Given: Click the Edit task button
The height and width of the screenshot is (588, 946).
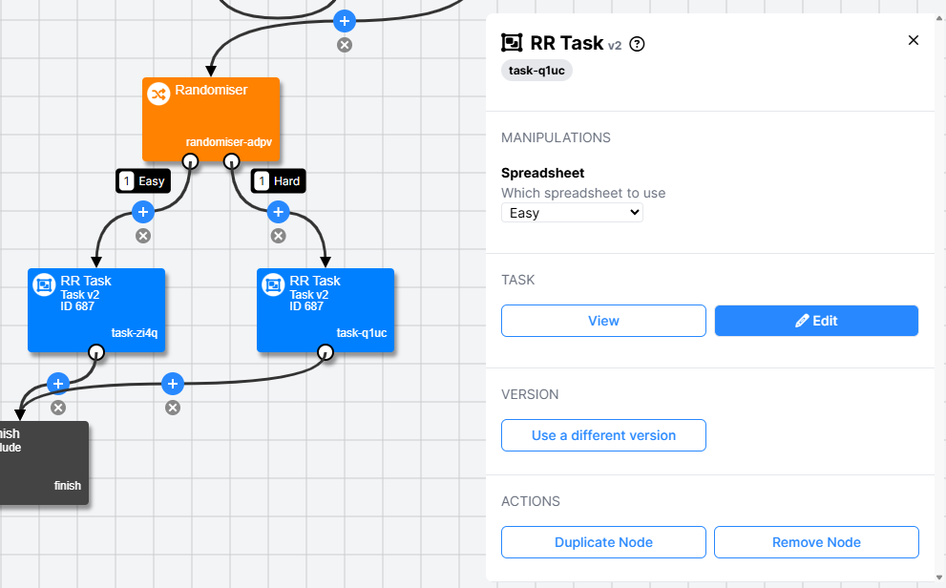Looking at the screenshot, I should (x=816, y=321).
